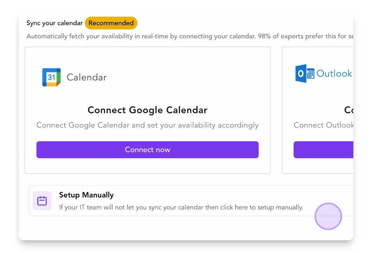
Task: Click the Outlook logo icon
Action: coord(304,73)
